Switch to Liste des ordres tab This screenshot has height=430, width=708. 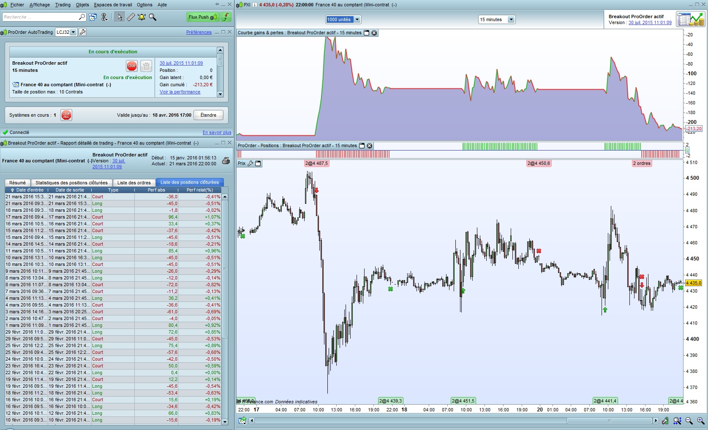tap(134, 183)
